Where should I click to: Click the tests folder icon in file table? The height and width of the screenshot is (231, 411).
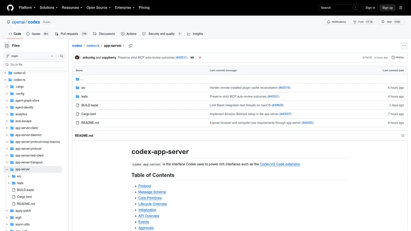(78, 97)
